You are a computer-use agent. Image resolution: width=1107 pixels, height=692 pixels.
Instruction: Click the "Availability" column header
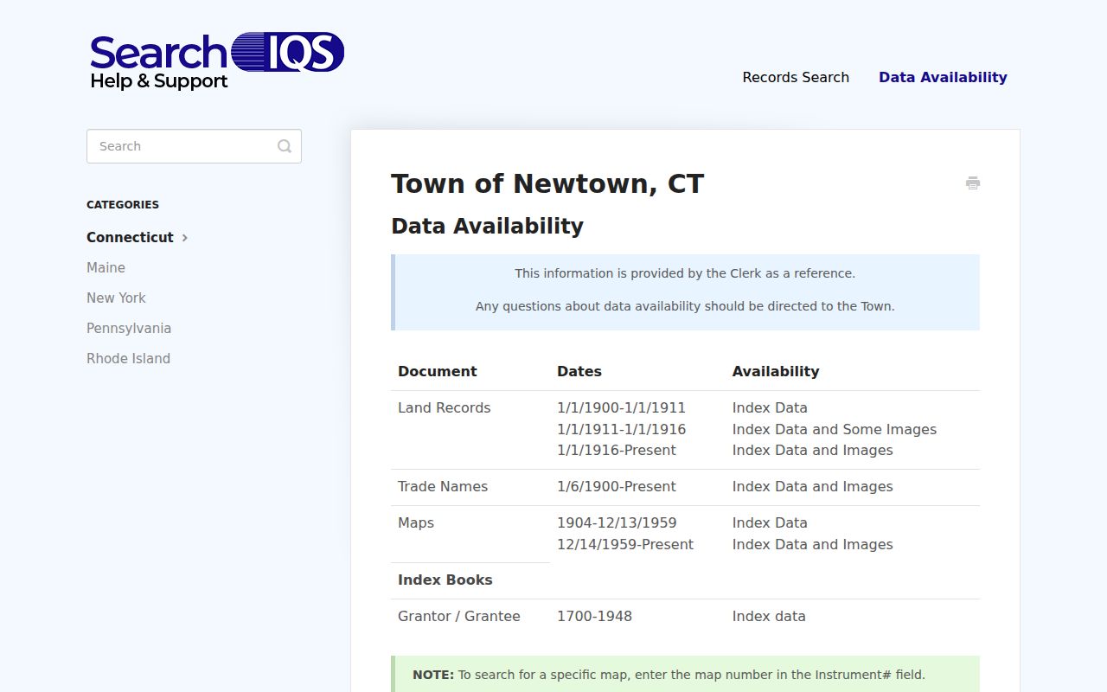click(x=776, y=371)
